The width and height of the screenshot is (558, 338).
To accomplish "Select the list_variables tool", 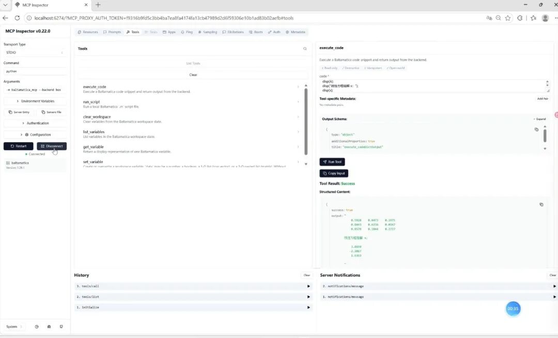I will [190, 134].
